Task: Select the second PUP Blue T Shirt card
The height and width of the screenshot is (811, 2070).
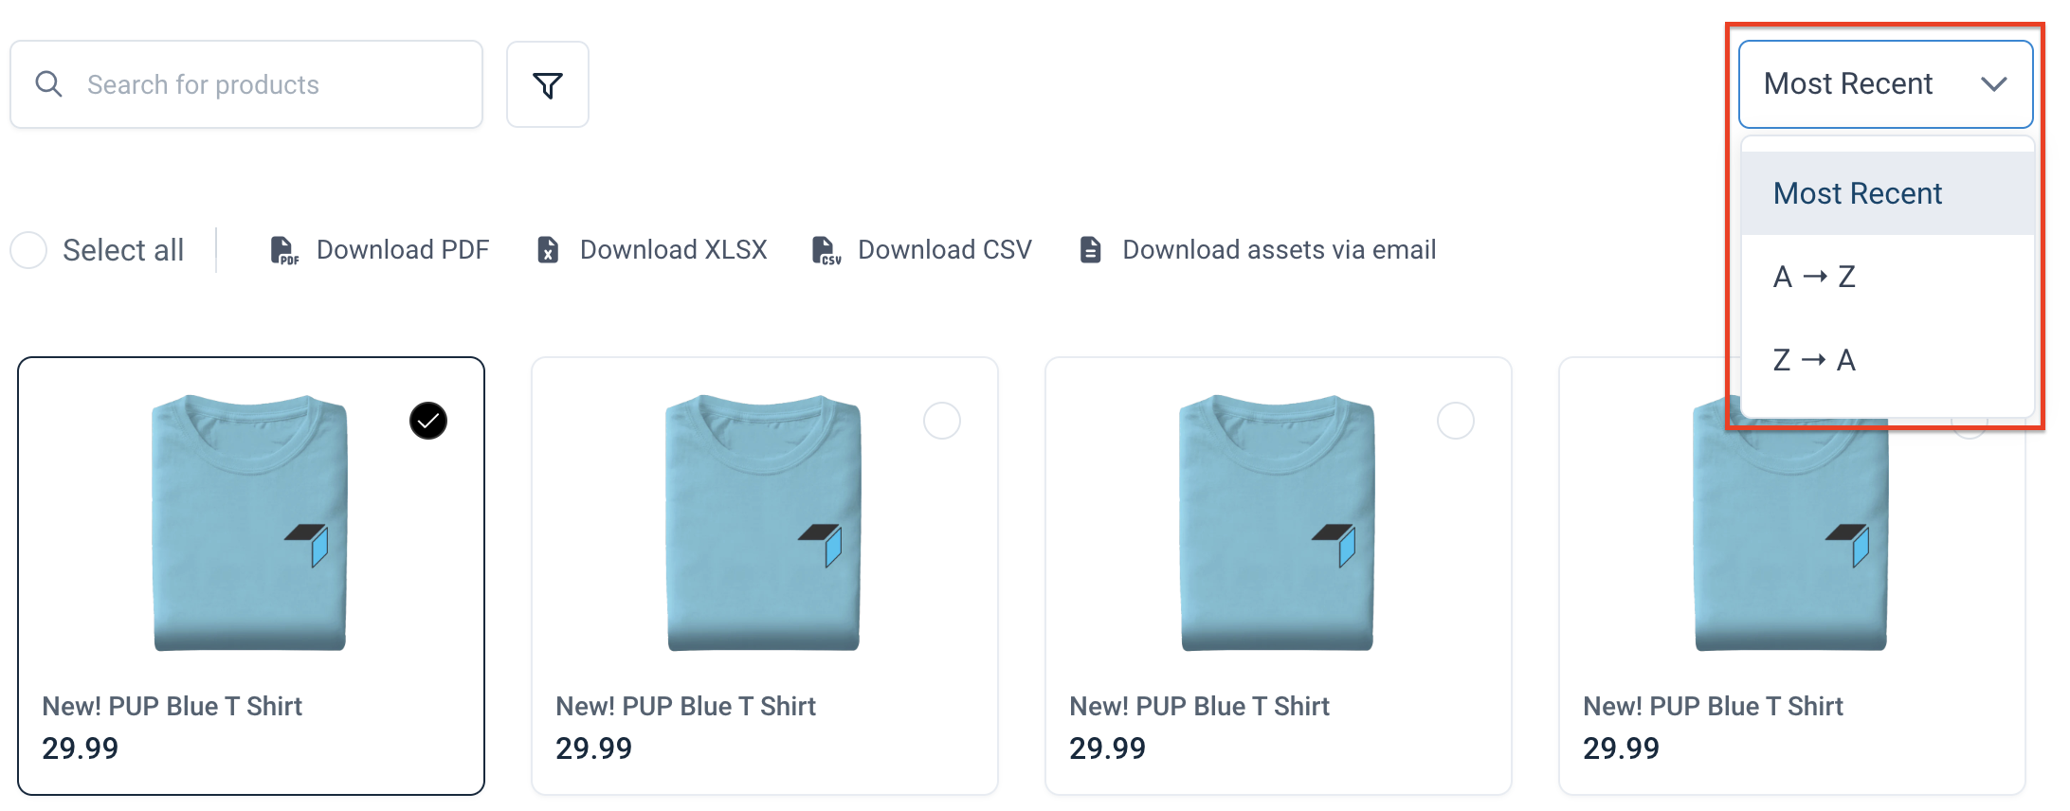Action: (x=941, y=420)
